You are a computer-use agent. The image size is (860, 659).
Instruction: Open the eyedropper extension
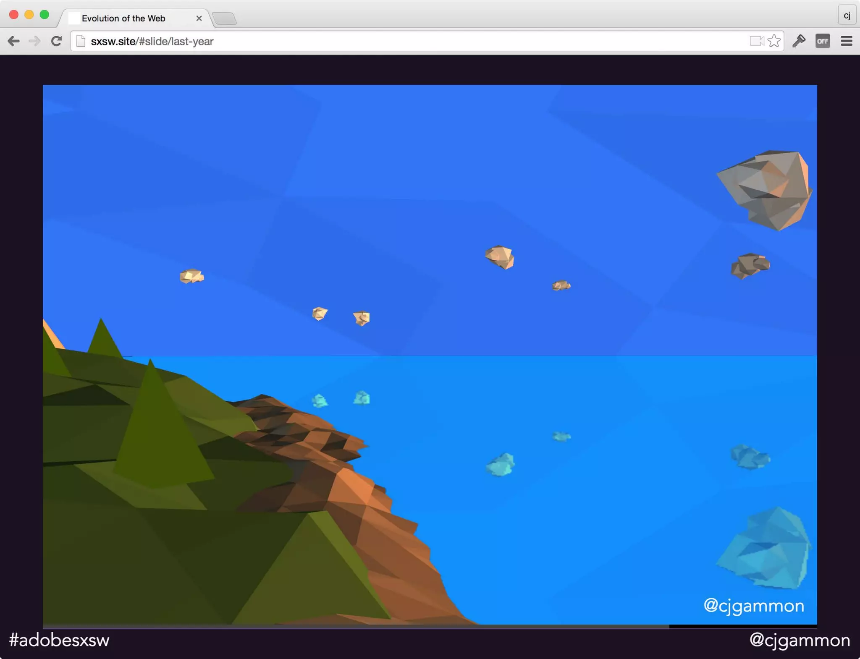click(x=799, y=41)
